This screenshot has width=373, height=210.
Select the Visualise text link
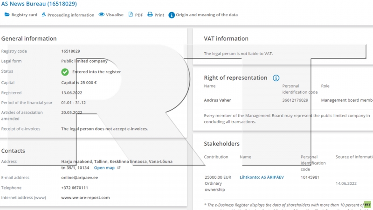pos(115,15)
